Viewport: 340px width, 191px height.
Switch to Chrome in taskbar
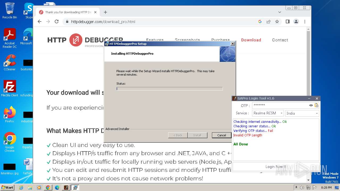(x=48, y=188)
